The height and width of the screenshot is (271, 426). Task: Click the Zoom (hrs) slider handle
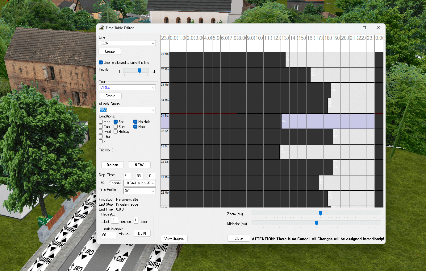pyautogui.click(x=320, y=213)
